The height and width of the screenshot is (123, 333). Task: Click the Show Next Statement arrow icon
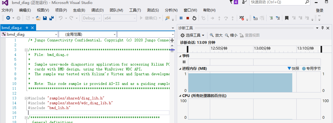[212, 18]
